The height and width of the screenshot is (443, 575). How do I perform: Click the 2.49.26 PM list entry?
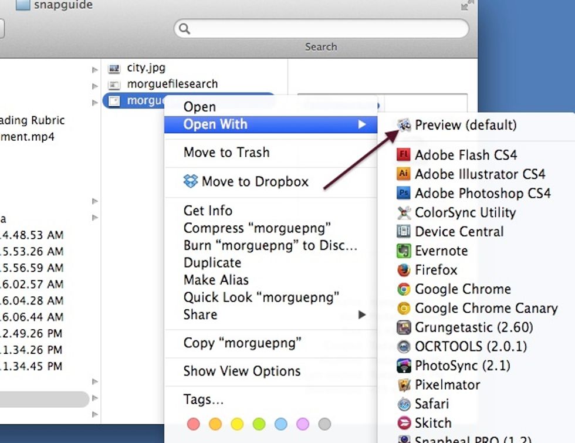pyautogui.click(x=31, y=333)
